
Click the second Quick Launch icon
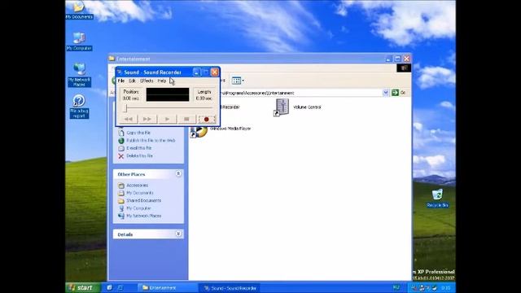(x=120, y=287)
